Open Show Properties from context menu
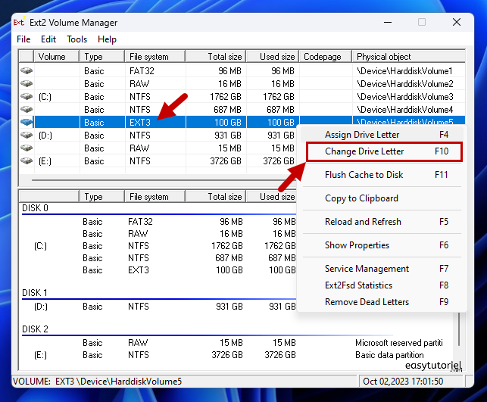This screenshot has height=402, width=487. pos(357,245)
